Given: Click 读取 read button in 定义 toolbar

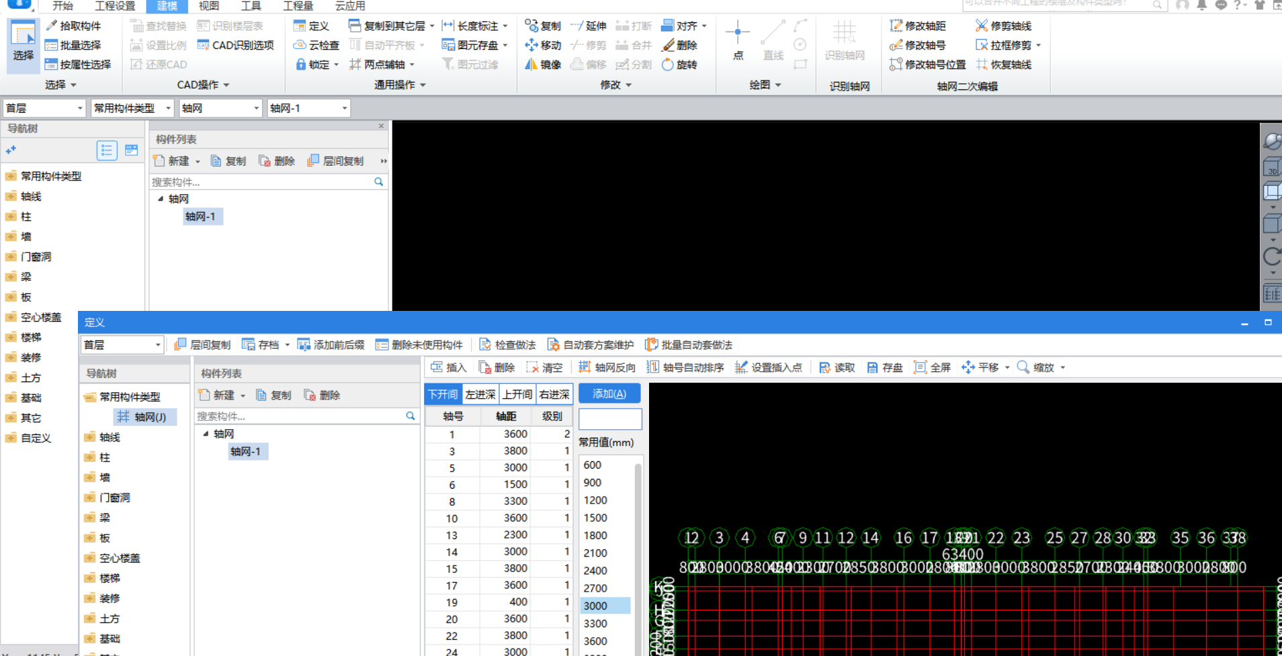Looking at the screenshot, I should pos(837,367).
